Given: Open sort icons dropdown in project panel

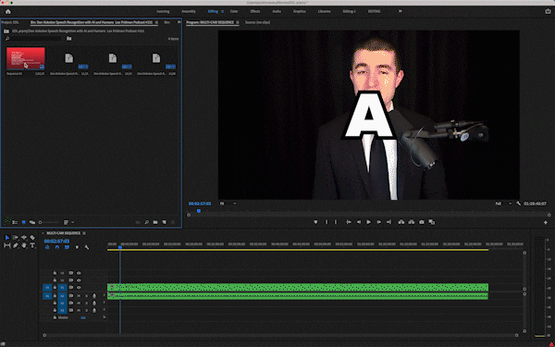Looking at the screenshot, I should 68,222.
